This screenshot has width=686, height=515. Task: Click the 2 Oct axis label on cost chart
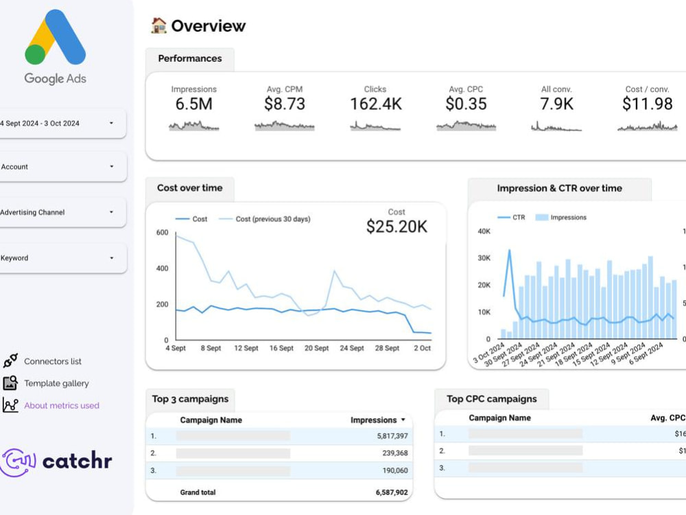point(422,348)
